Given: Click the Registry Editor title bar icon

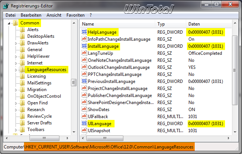Looking at the screenshot, I should pos(6,6).
